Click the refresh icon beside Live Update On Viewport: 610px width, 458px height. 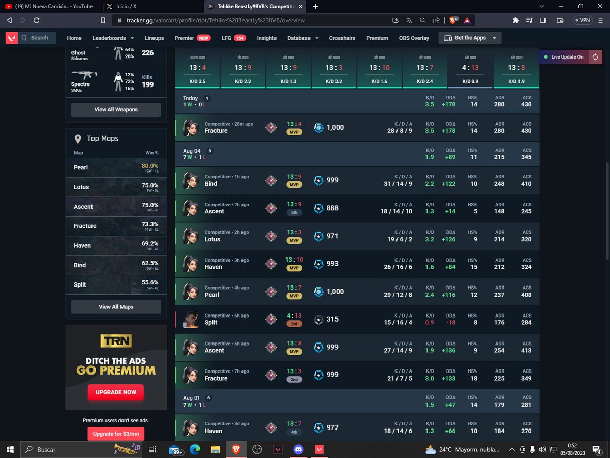595,57
